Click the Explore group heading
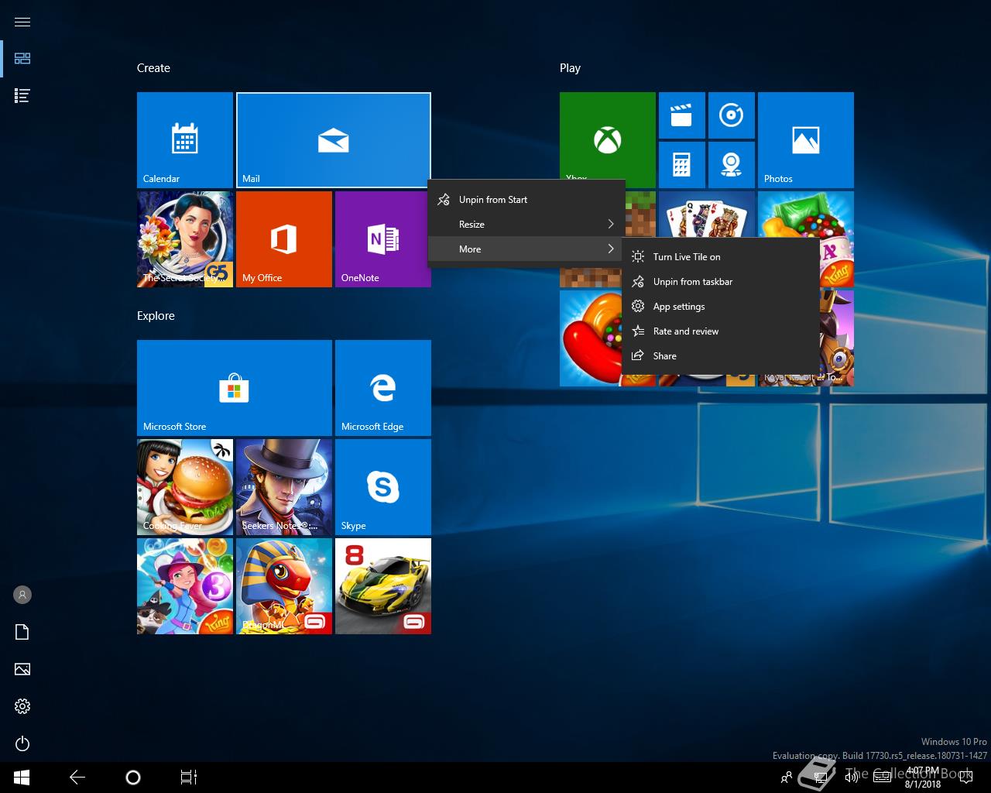 156,316
